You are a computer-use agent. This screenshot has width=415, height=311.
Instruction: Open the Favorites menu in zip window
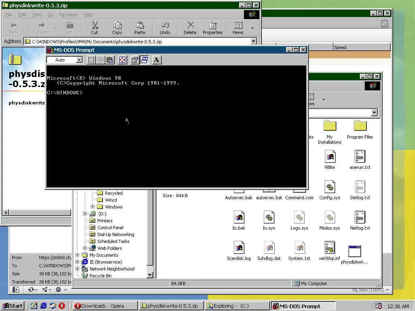tap(68, 15)
